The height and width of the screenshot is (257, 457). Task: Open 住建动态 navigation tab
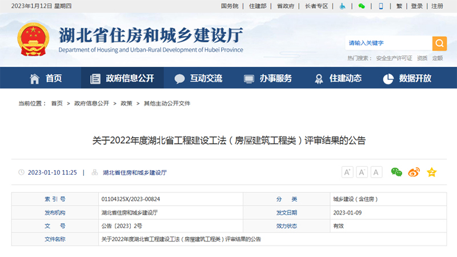point(346,78)
